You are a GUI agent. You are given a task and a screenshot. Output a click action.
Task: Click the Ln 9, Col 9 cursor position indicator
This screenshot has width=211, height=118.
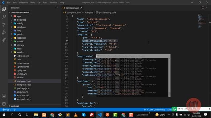[155, 110]
